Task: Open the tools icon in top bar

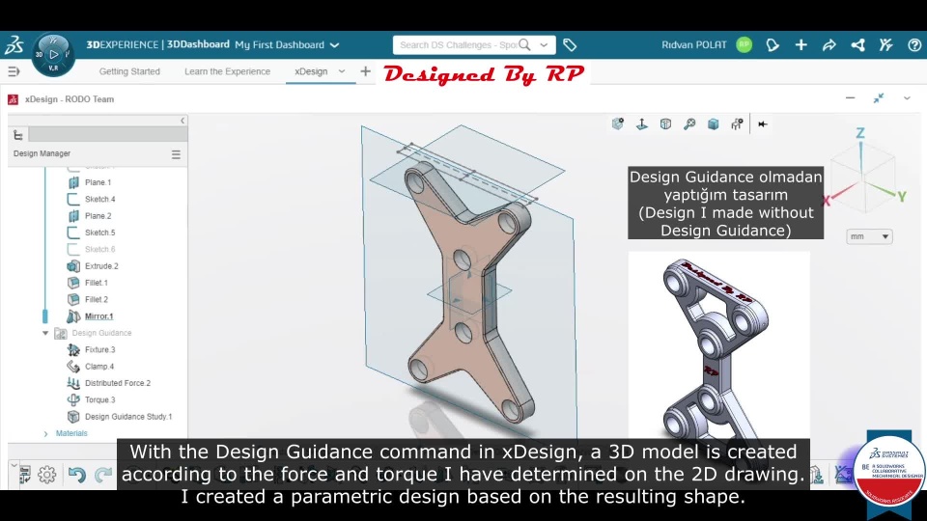Action: click(x=885, y=45)
